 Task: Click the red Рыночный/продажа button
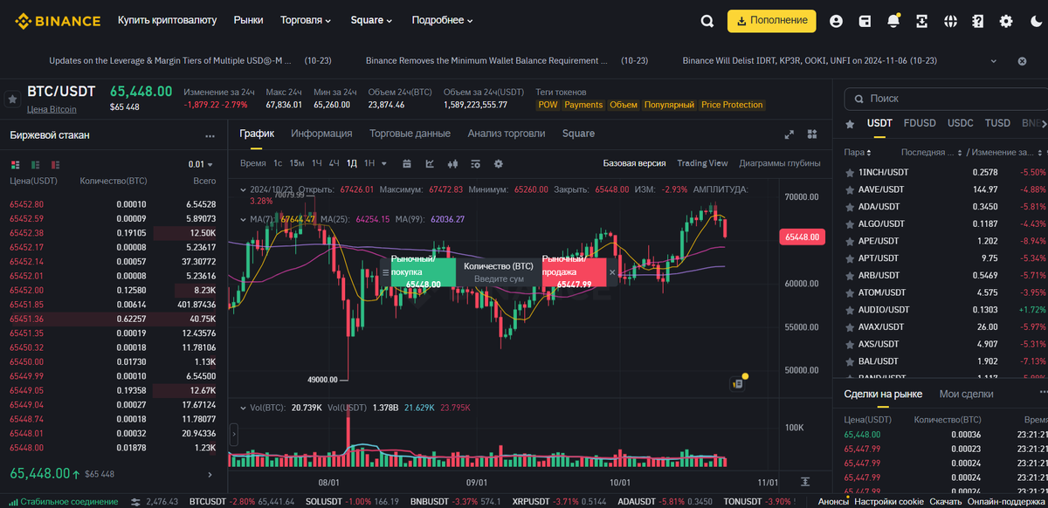(573, 272)
